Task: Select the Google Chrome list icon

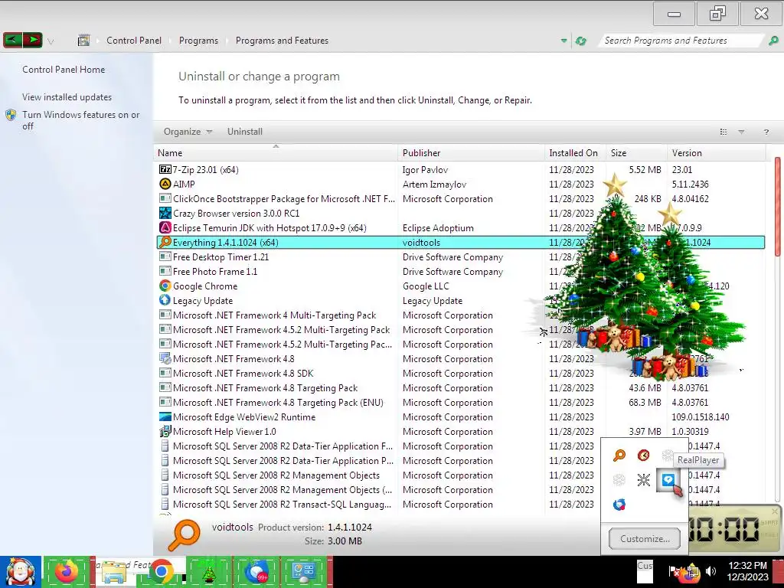Action: pos(165,286)
